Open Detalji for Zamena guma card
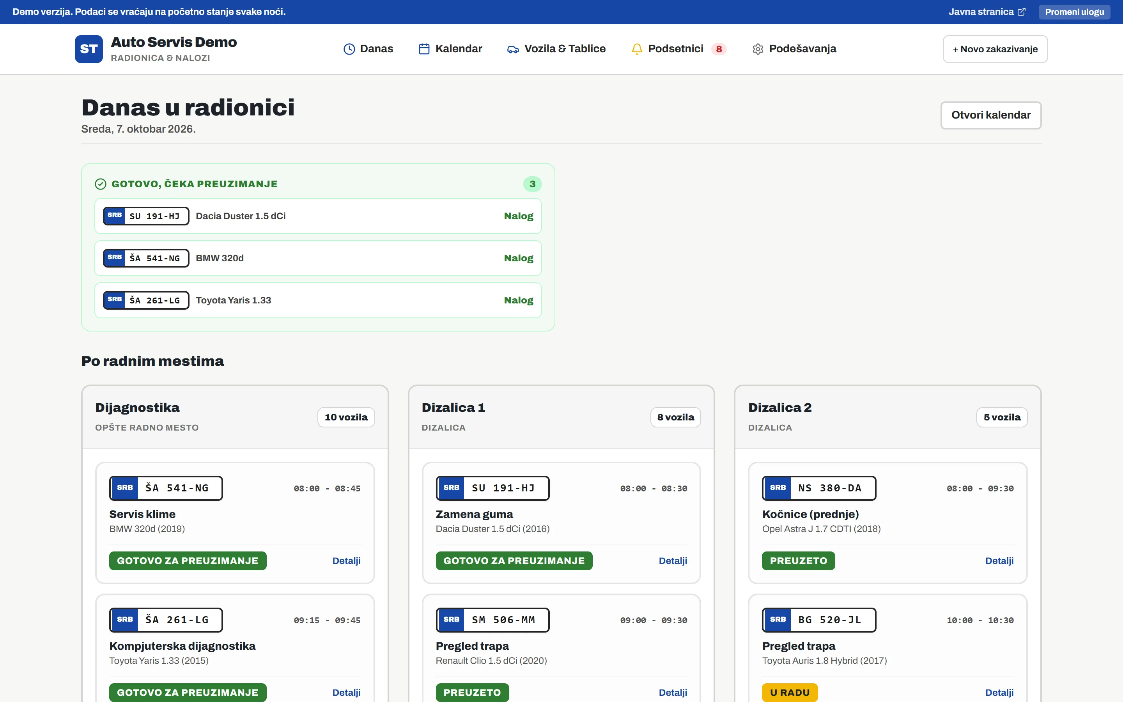1123x702 pixels. click(673, 561)
